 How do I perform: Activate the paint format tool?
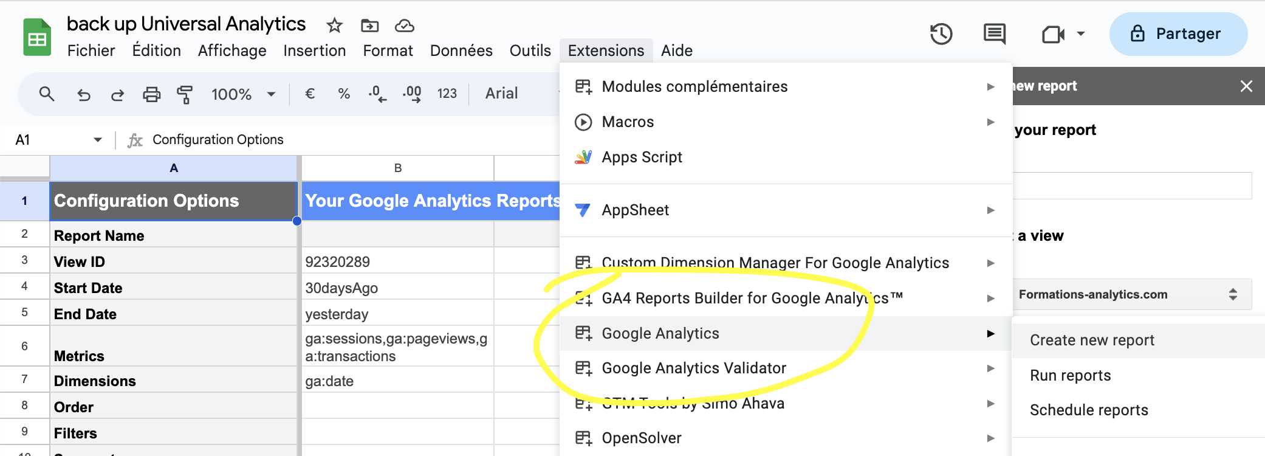coord(184,94)
